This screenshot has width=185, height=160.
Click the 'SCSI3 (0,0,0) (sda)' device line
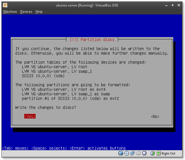tap(43, 76)
